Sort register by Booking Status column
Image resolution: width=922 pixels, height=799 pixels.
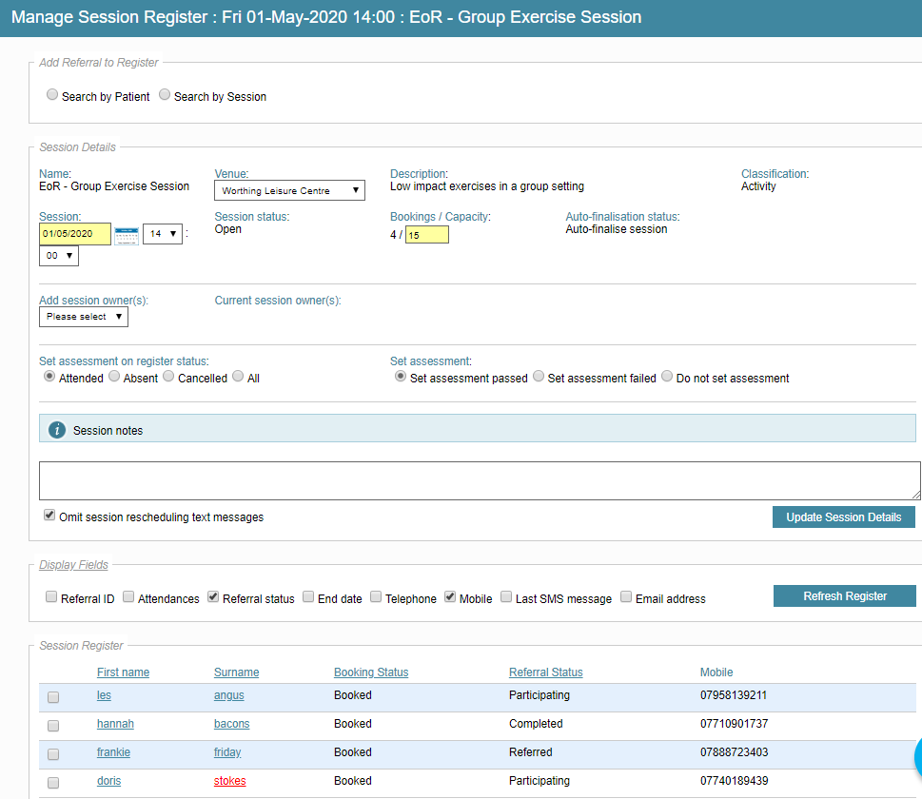click(x=371, y=672)
